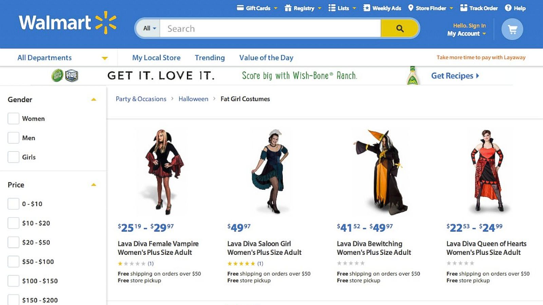This screenshot has width=543, height=305.
Task: Click the search magnifier button
Action: point(400,28)
